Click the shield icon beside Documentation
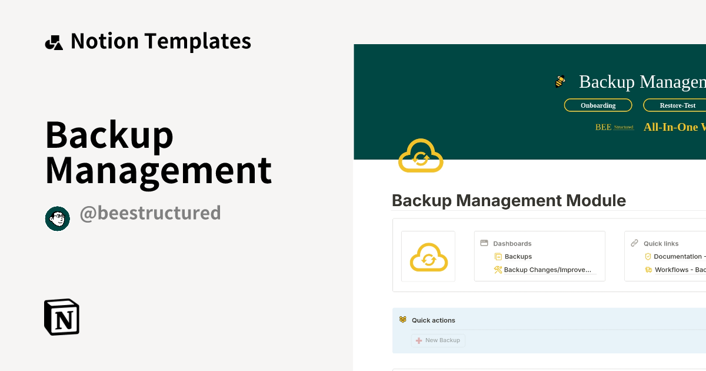Screen dimensions: 706x371 click(x=647, y=256)
